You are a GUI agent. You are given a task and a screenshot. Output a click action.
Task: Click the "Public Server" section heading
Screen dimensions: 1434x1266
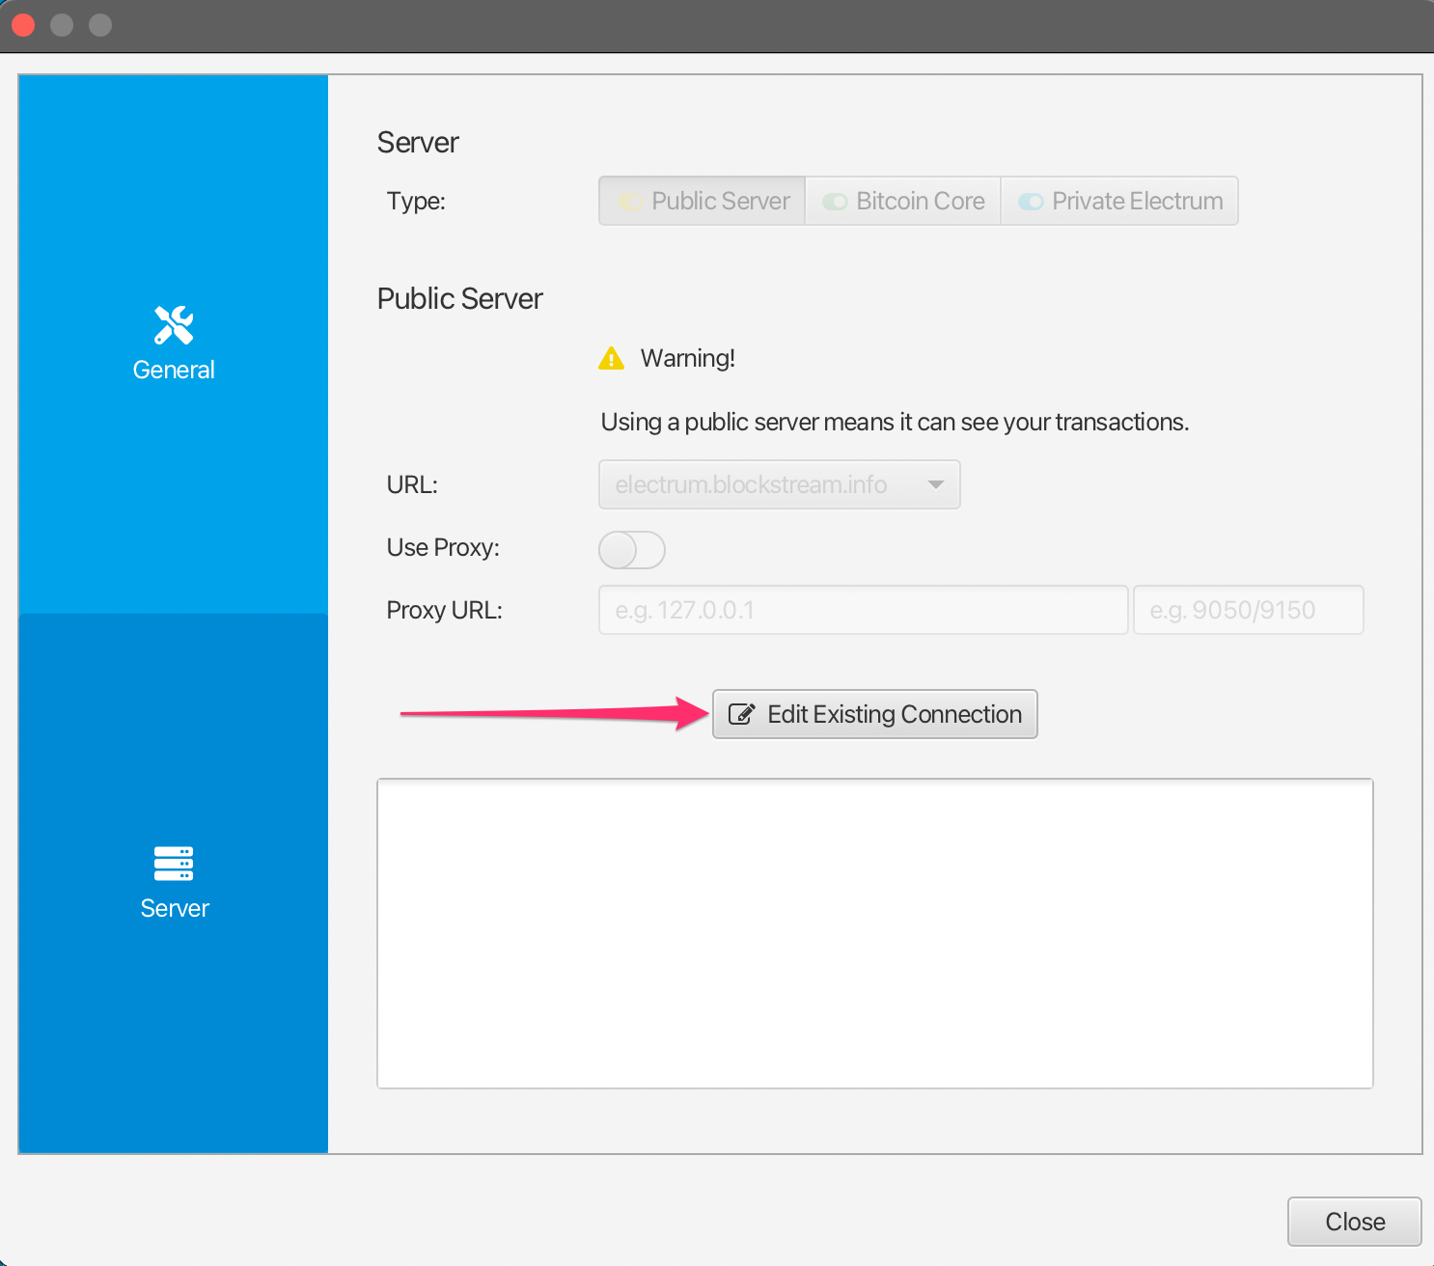click(459, 298)
